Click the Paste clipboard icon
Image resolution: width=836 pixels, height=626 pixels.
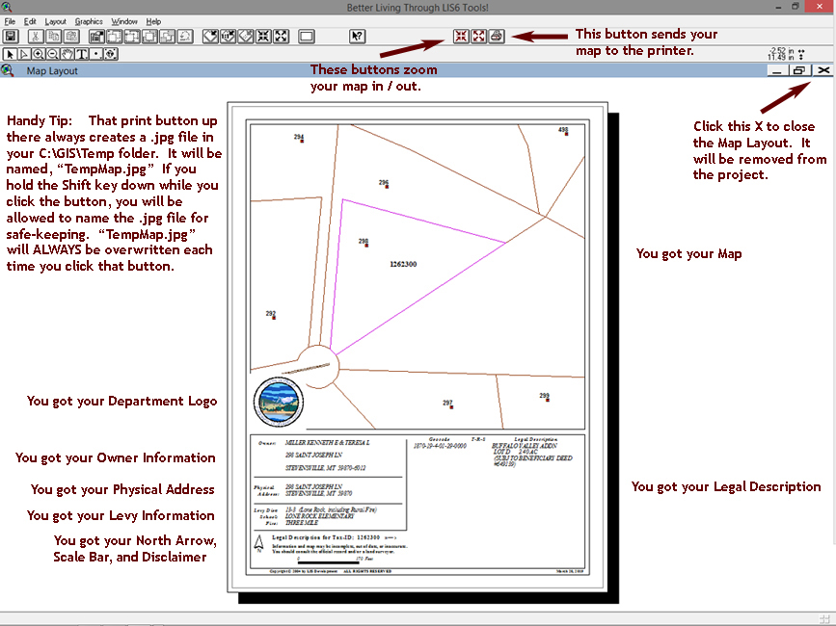[x=71, y=37]
